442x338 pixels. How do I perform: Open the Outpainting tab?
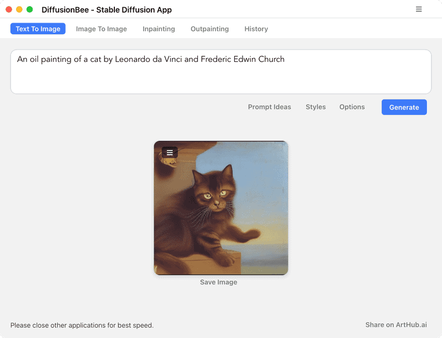209,29
